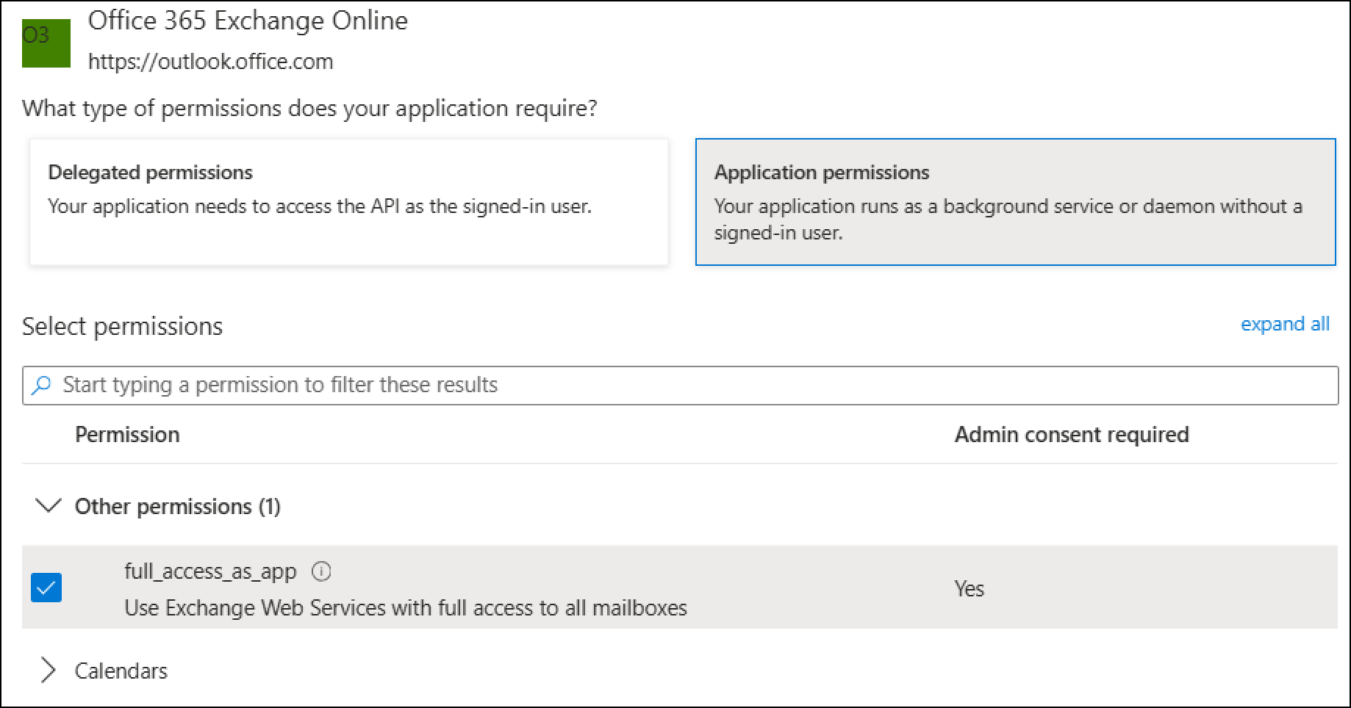Click the Exchange Web Services description text

[x=406, y=607]
